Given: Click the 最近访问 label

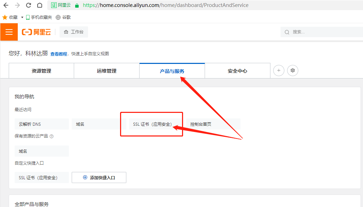Looking at the screenshot, I should pos(23,109).
